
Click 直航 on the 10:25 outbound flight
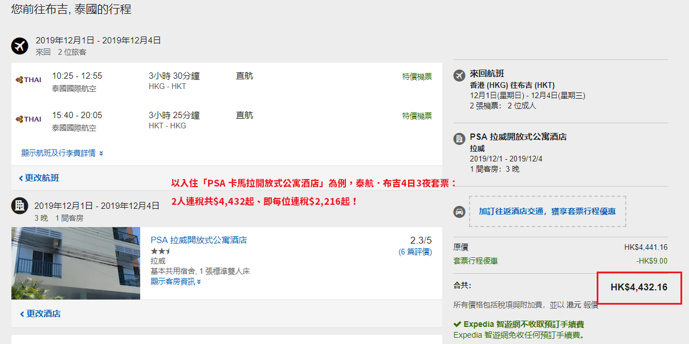[244, 76]
